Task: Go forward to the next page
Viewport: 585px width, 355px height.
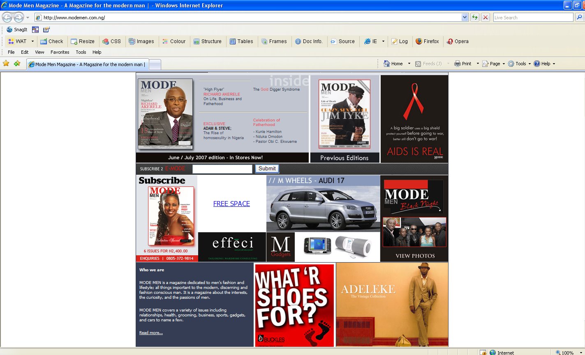Action: coord(18,18)
